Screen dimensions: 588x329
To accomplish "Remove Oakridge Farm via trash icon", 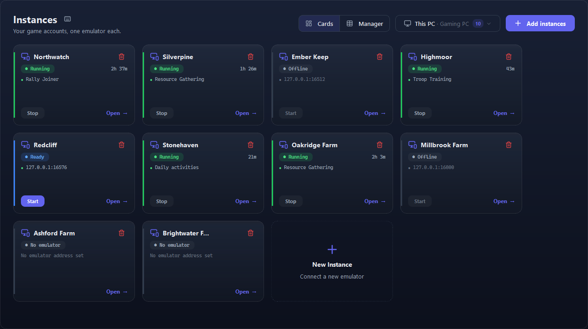I will pos(379,145).
